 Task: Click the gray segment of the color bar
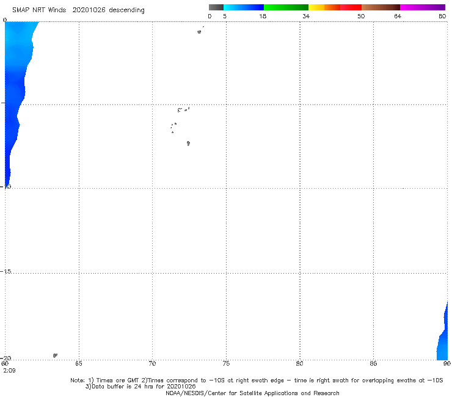pyautogui.click(x=216, y=7)
